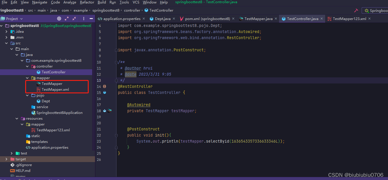
Task: Click the MyBatis bird gutter icon on line 18
Action: point(110,110)
